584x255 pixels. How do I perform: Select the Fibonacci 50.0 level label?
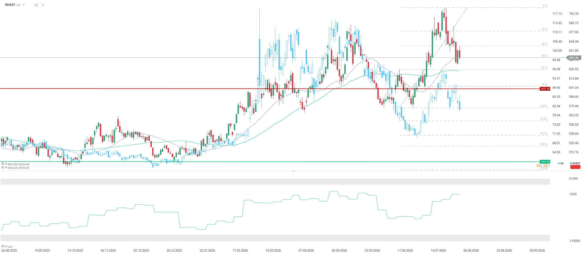544,56
